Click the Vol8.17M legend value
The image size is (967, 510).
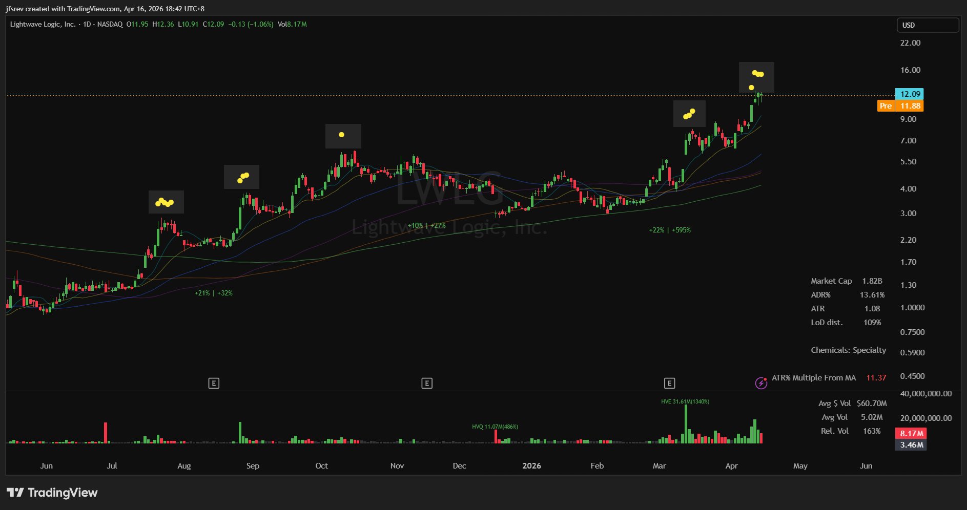point(292,24)
